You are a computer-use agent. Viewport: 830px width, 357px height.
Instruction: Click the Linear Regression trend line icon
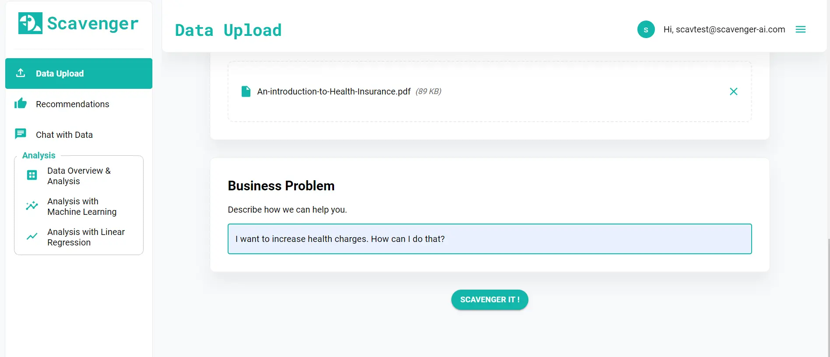(32, 237)
